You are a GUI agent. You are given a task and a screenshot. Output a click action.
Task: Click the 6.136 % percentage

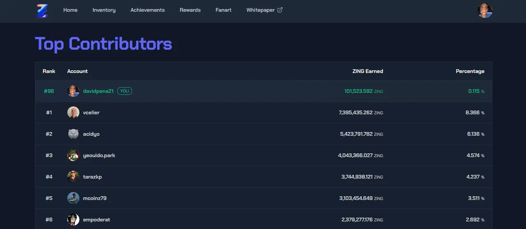(x=476, y=134)
